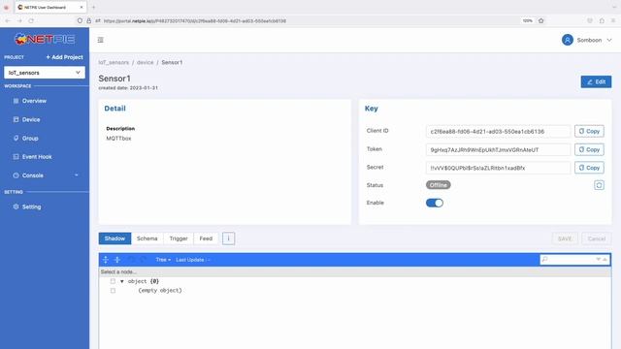621x349 pixels.
Task: Click the Client ID input field
Action: [498, 132]
